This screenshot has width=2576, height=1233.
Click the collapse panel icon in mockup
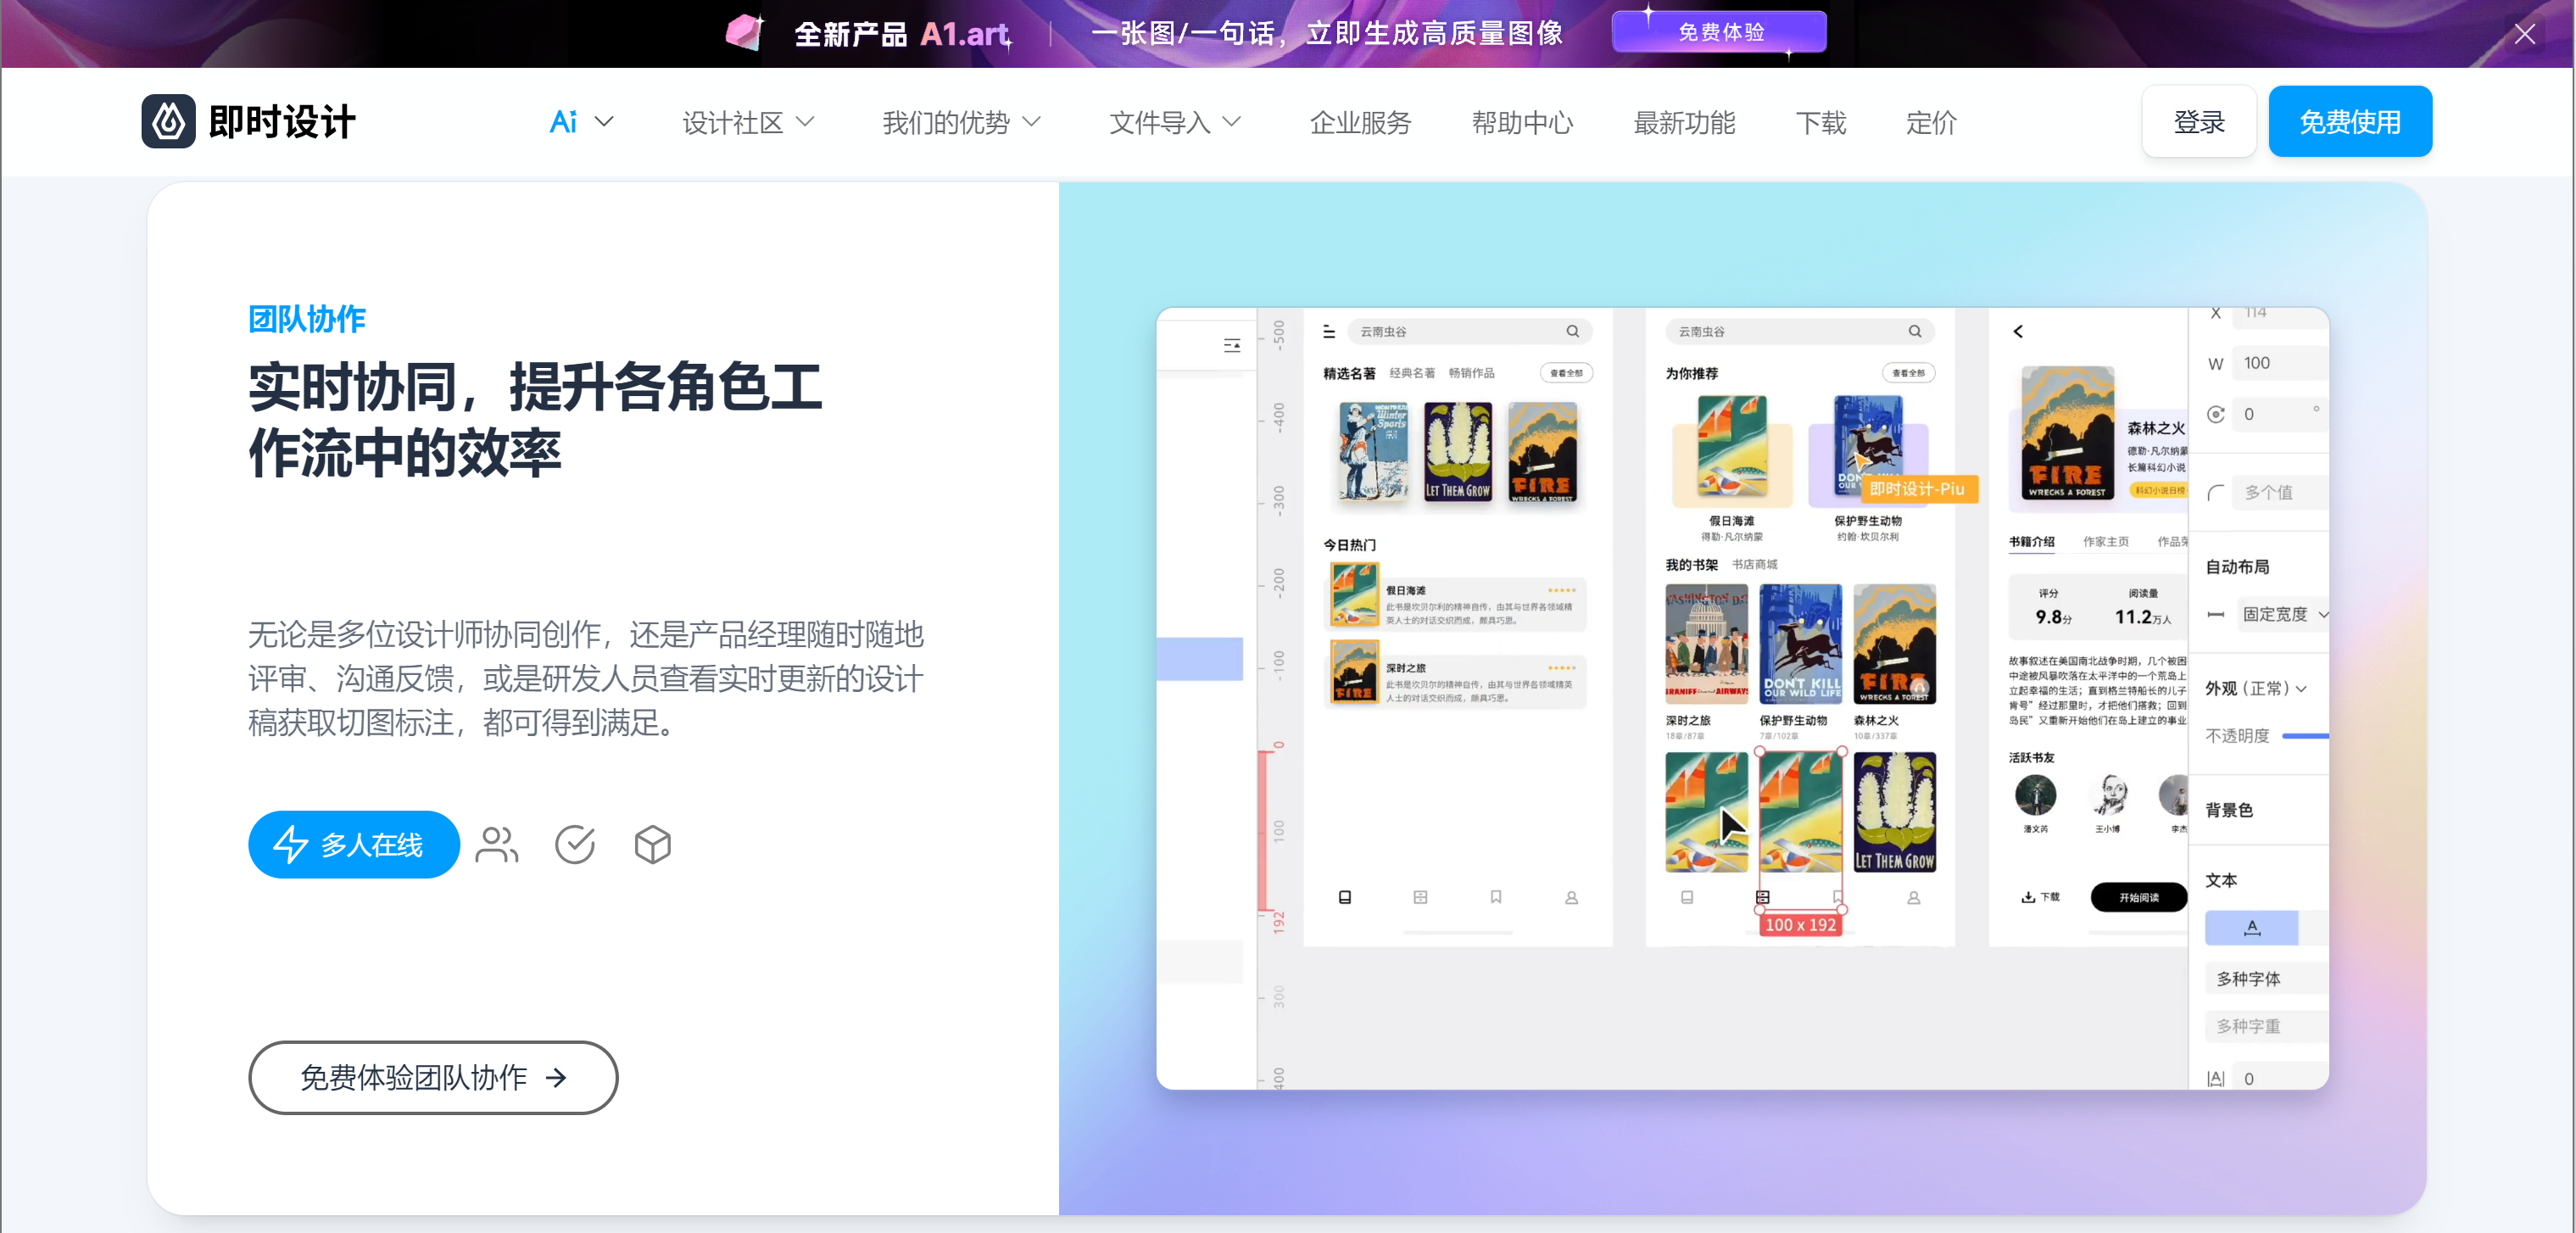click(x=1232, y=345)
